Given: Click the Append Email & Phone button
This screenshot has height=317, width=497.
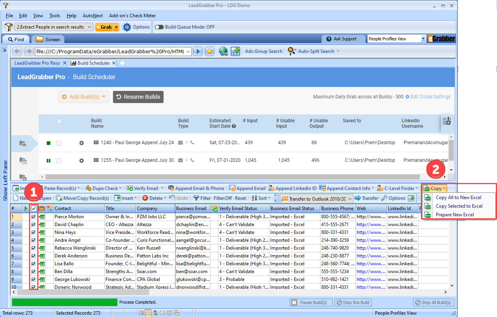Looking at the screenshot, I should click(x=196, y=188).
